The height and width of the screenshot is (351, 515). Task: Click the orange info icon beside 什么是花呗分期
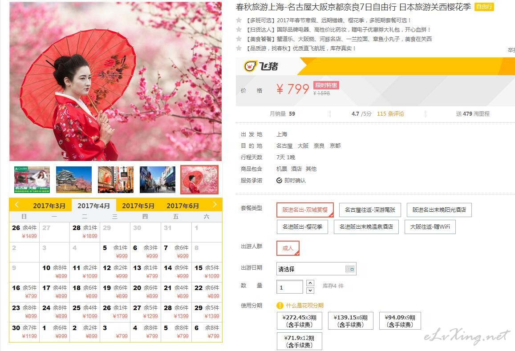click(x=280, y=306)
